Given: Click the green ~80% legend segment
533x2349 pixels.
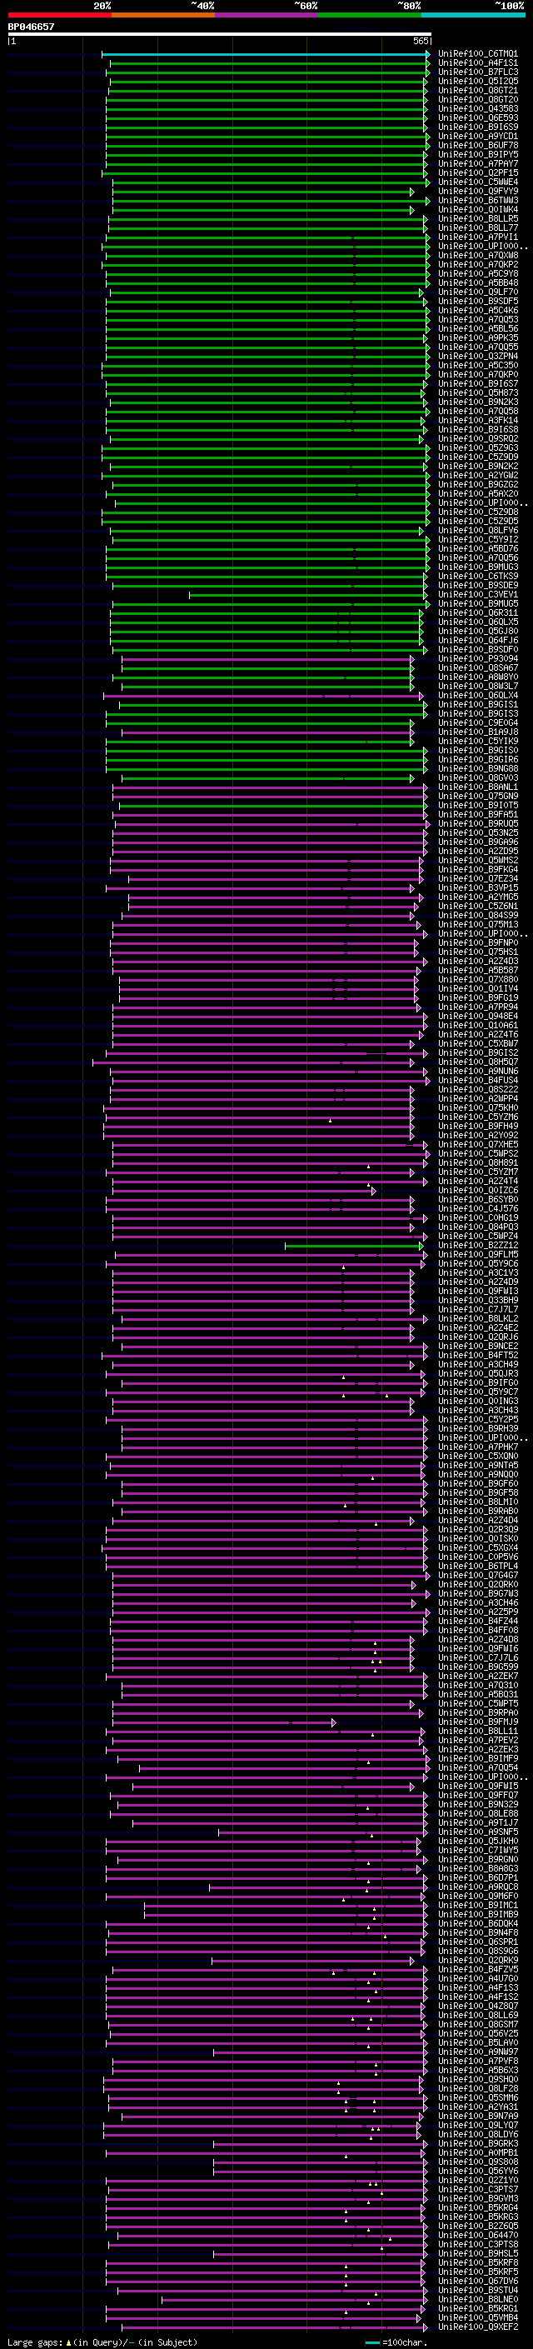Looking at the screenshot, I should click(x=370, y=15).
